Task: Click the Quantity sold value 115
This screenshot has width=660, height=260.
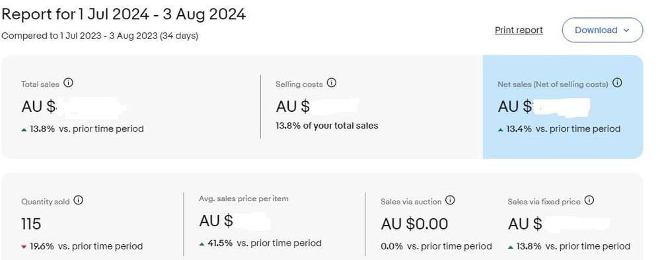Action: 31,224
